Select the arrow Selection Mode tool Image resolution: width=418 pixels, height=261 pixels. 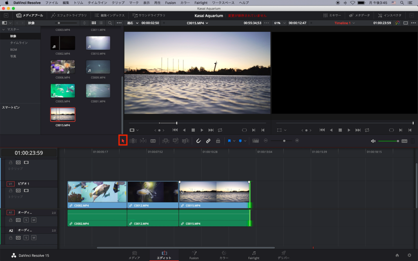[x=123, y=141]
